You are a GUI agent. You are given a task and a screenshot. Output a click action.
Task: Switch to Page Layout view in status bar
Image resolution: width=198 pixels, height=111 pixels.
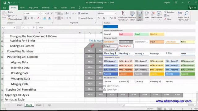point(165,109)
